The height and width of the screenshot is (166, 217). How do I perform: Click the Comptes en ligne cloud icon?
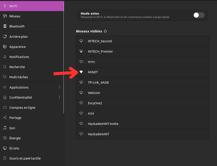point(5,108)
